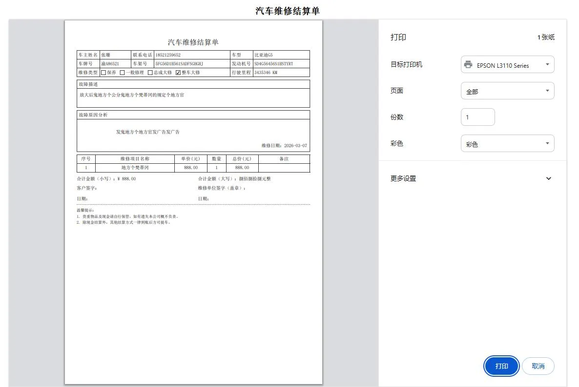Check the 保养 maintenance checkbox

(x=103, y=72)
